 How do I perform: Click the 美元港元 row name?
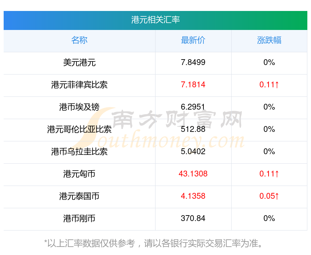(x=79, y=62)
